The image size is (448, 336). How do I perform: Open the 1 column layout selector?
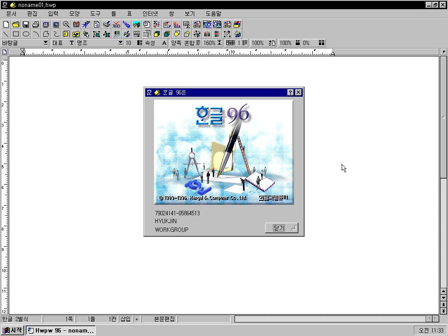[242, 43]
